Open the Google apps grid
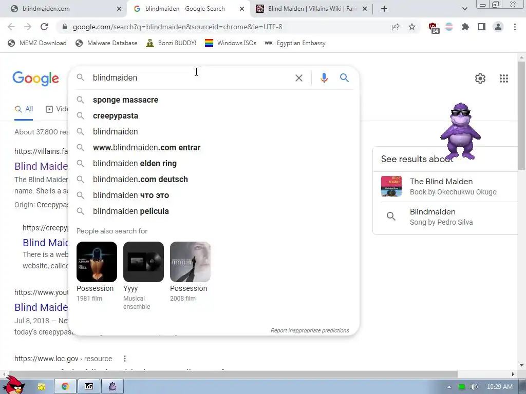Viewport: 526px width, 394px height. click(x=504, y=78)
